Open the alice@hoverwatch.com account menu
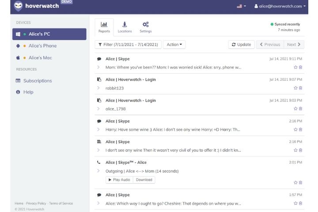The width and height of the screenshot is (318, 212). tap(280, 6)
